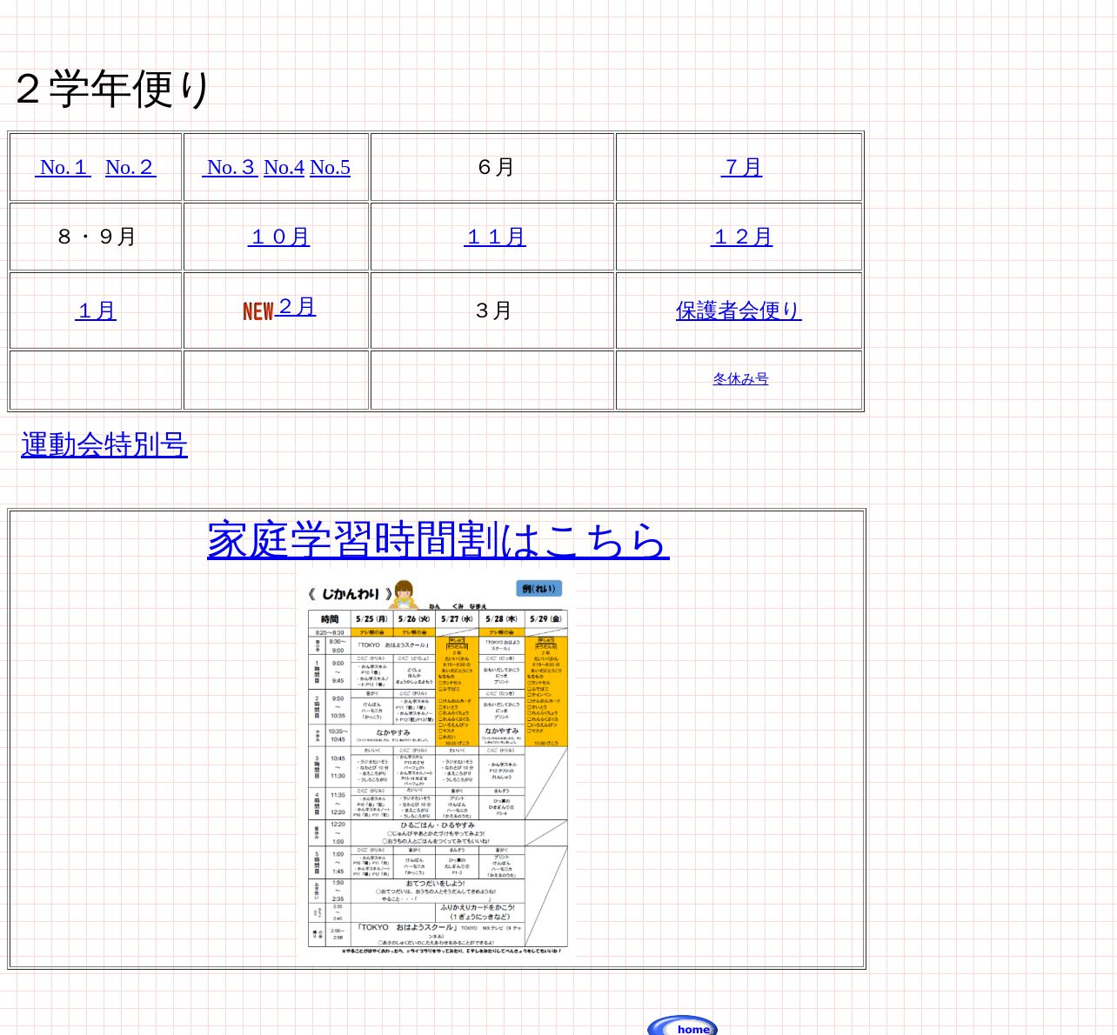This screenshot has width=1117, height=1035.
Task: Click the 3月 table cell text
Action: click(493, 310)
